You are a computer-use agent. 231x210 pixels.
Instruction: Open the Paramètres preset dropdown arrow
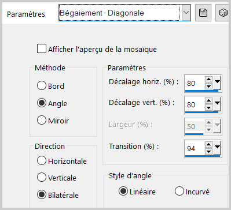186,13
